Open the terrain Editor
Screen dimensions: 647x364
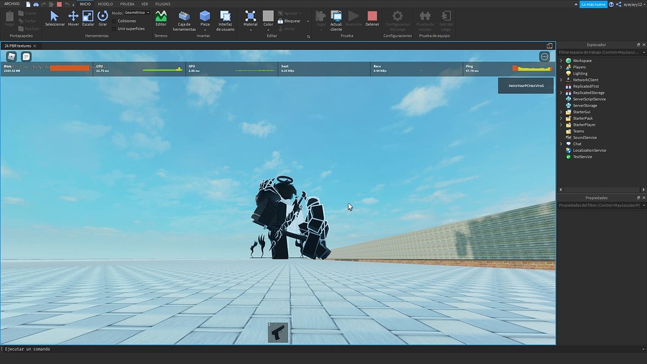coord(161,19)
